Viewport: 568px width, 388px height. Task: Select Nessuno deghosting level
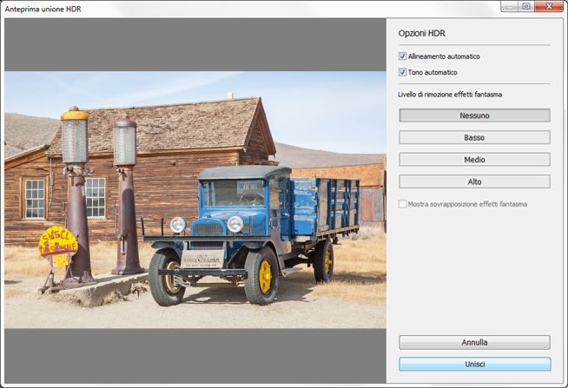point(474,115)
